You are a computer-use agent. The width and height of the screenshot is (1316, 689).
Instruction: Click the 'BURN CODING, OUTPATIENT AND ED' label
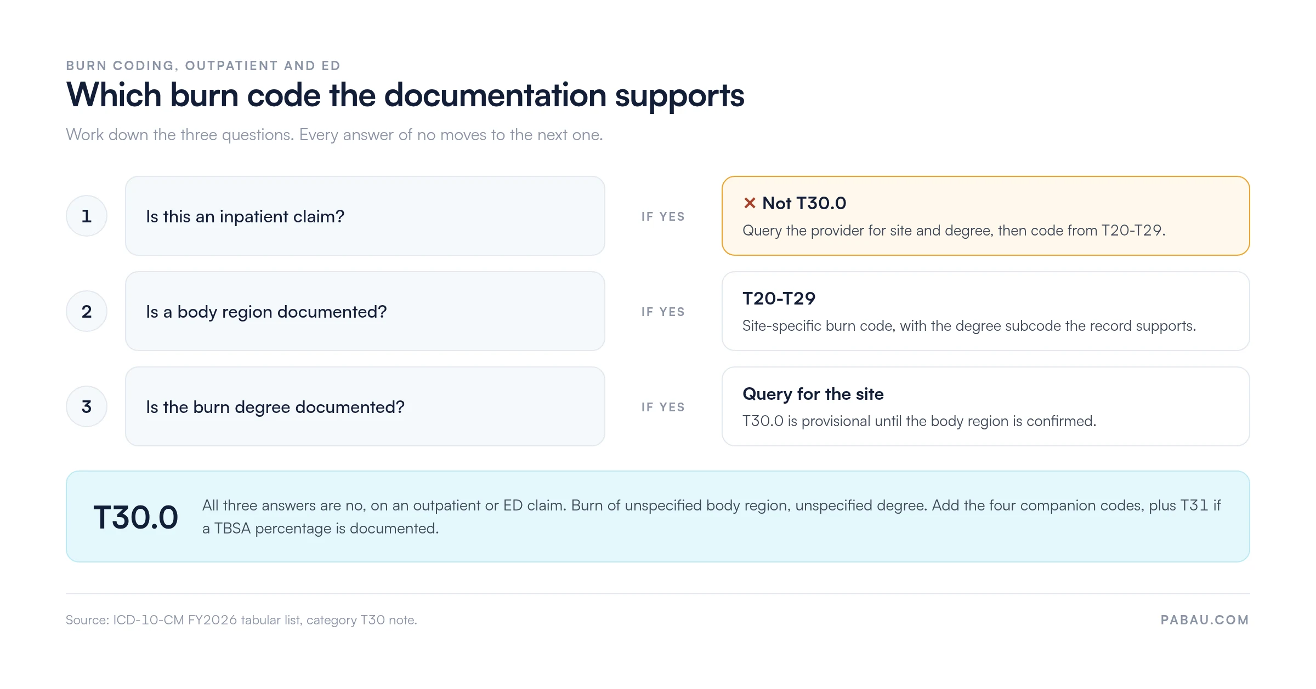(203, 66)
